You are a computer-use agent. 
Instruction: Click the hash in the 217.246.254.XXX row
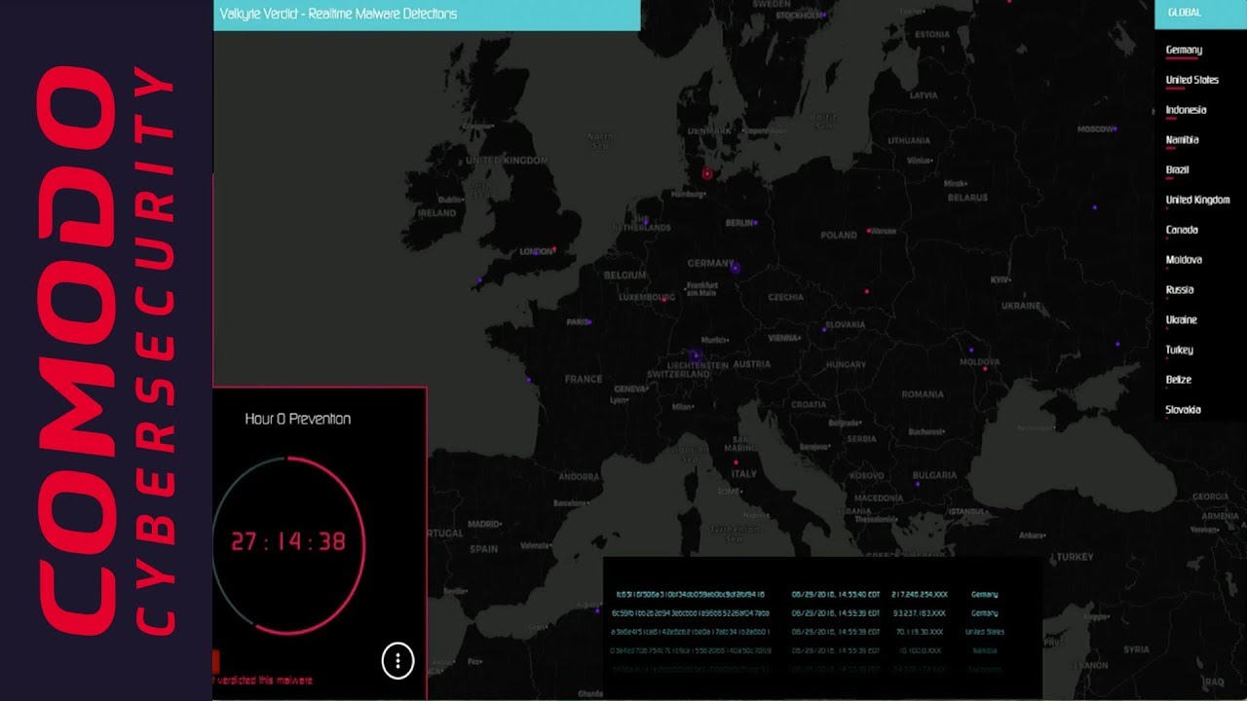pos(690,594)
